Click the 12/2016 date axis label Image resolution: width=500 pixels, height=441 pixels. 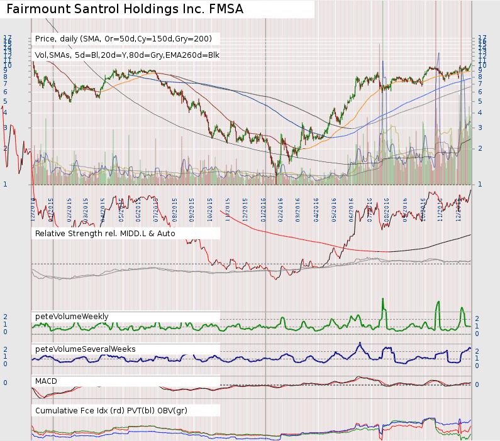tap(458, 210)
